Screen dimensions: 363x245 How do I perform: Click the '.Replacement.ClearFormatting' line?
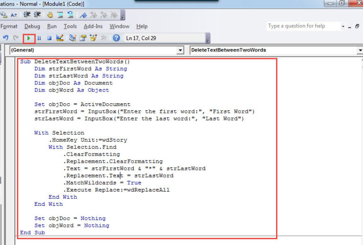[x=113, y=161]
